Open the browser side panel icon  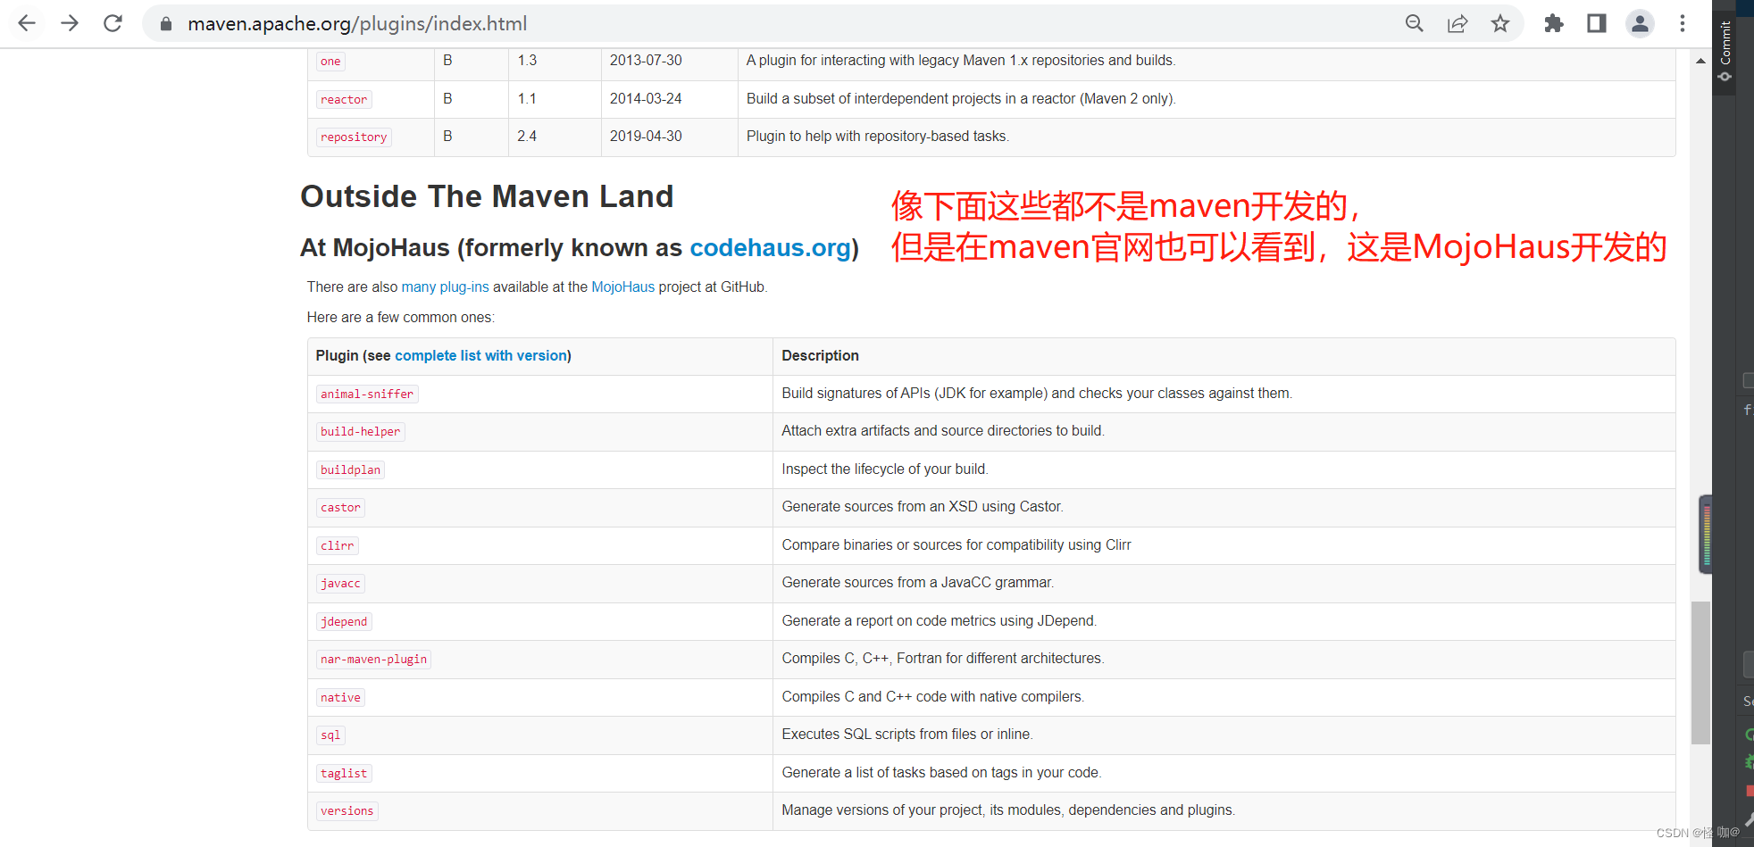coord(1596,23)
